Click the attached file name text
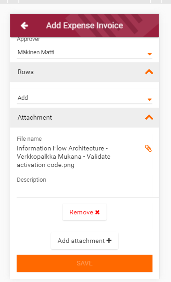Screen dimensions: 171x282 point(63,156)
